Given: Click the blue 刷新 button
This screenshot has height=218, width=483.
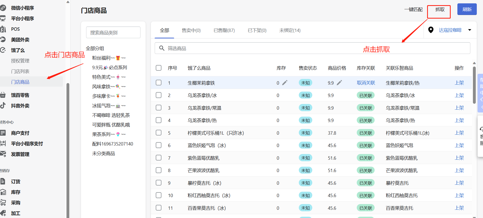Looking at the screenshot, I should pyautogui.click(x=467, y=9).
